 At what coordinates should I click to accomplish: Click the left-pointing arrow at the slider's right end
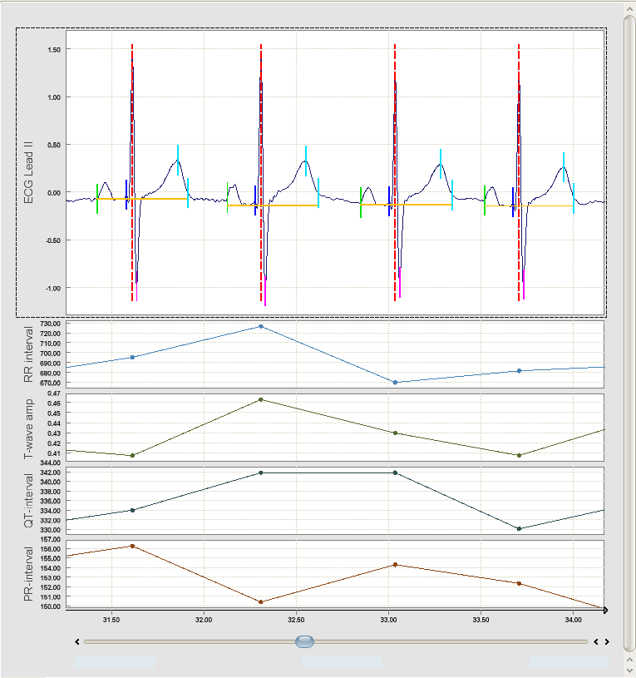pyautogui.click(x=595, y=641)
